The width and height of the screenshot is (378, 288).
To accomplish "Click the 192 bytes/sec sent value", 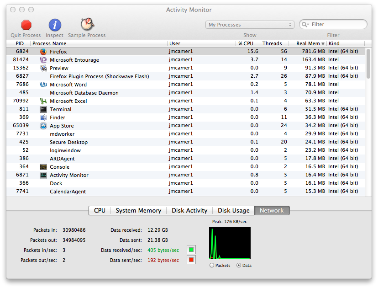I will [163, 260].
